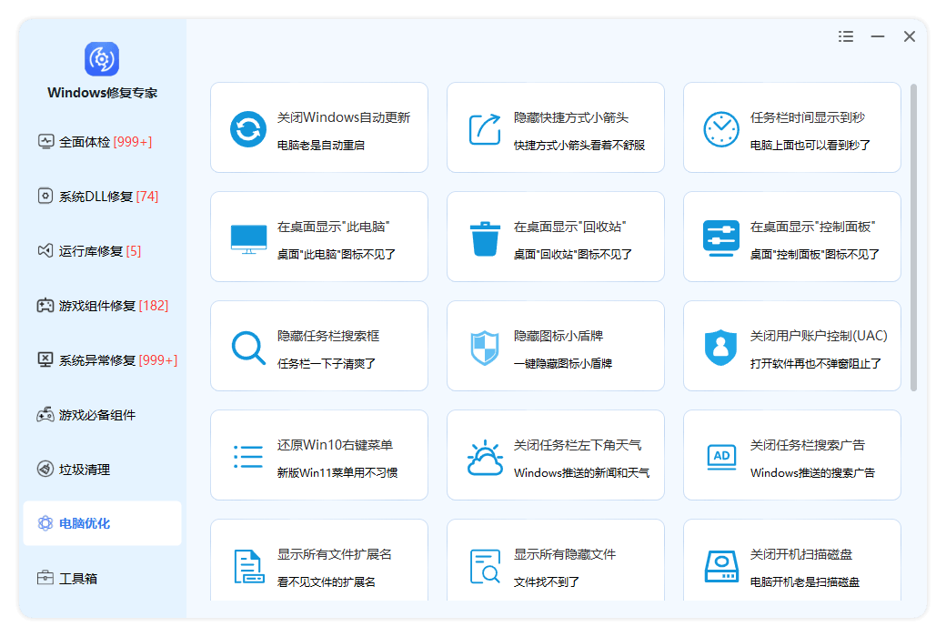Click the magnifier icon for 隐藏任务栏搜索框
This screenshot has width=946, height=637.
pyautogui.click(x=248, y=348)
